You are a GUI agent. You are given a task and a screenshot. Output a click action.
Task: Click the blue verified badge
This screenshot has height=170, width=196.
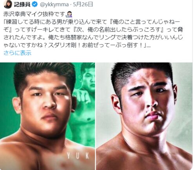(34, 5)
